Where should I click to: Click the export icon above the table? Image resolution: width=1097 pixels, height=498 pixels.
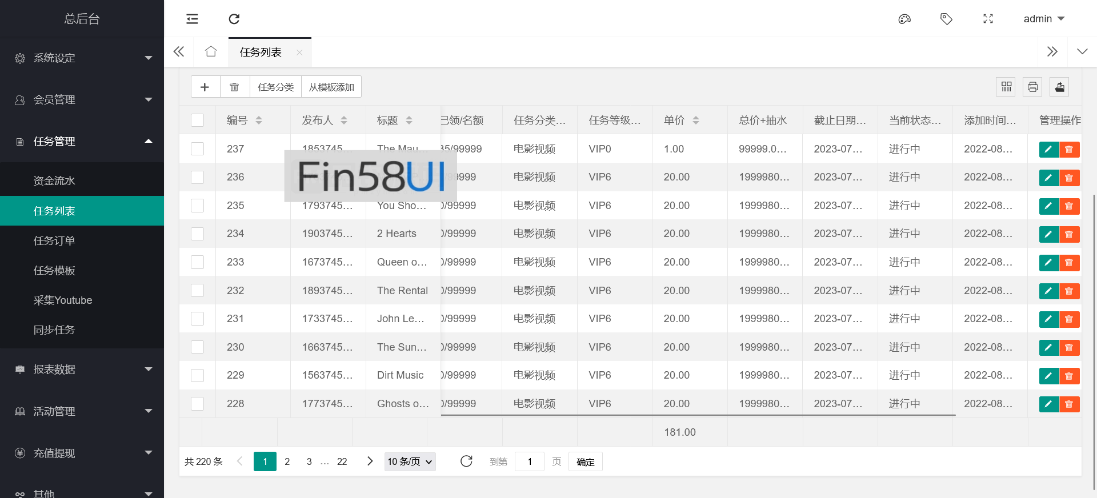pos(1059,87)
